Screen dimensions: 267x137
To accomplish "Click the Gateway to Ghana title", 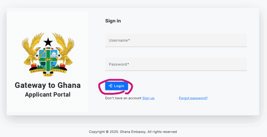I will click(x=48, y=85).
